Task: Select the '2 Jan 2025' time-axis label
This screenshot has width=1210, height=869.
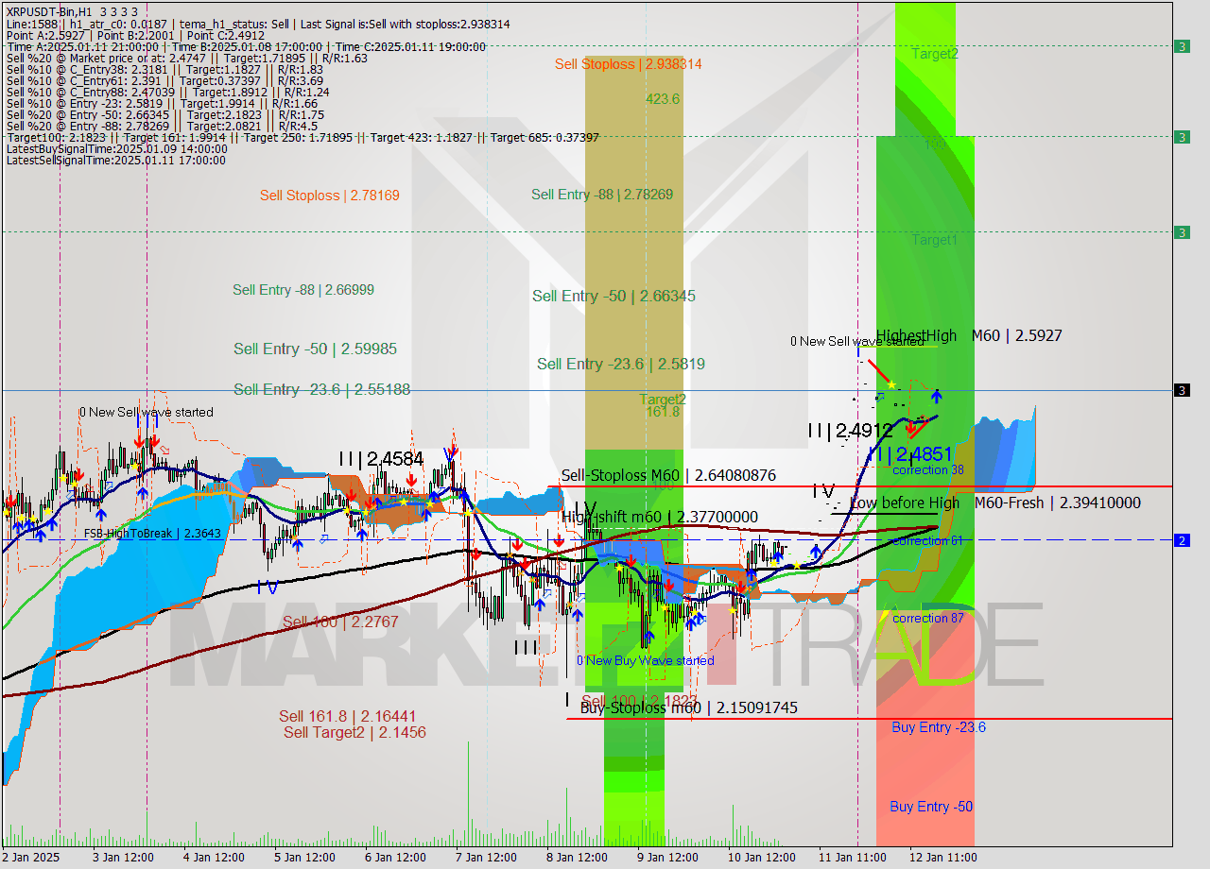Action: pyautogui.click(x=31, y=857)
